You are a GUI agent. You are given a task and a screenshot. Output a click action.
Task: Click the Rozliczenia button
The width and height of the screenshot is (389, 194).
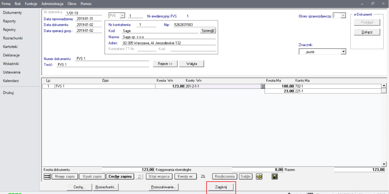click(225, 177)
